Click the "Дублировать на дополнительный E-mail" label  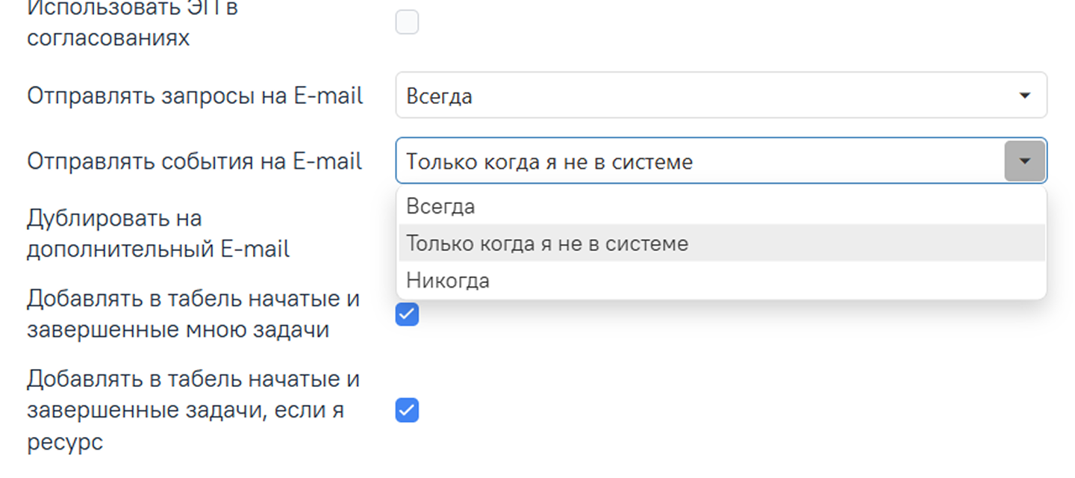(158, 234)
